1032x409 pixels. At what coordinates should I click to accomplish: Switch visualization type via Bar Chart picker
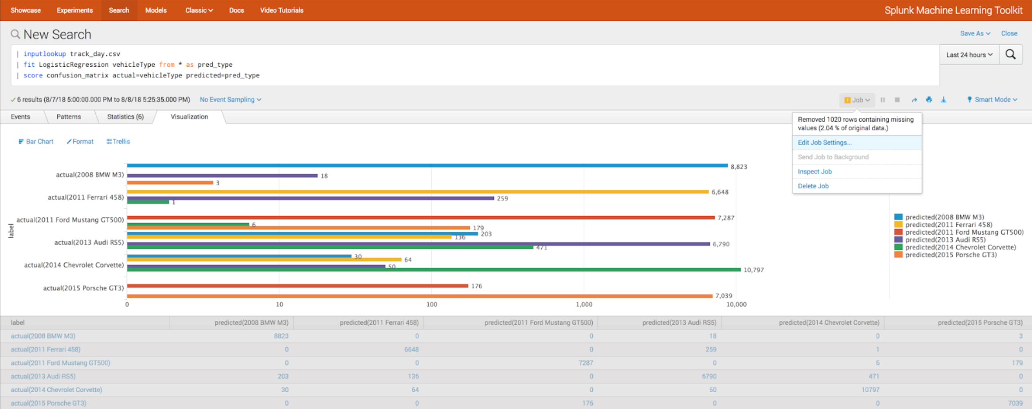tap(35, 141)
